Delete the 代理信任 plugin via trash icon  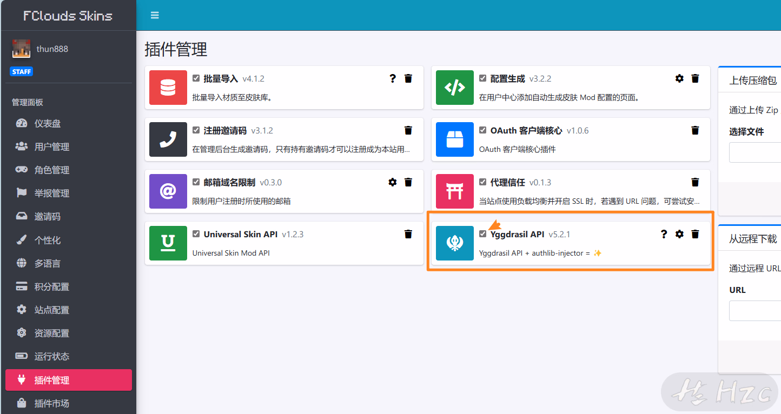click(x=695, y=182)
